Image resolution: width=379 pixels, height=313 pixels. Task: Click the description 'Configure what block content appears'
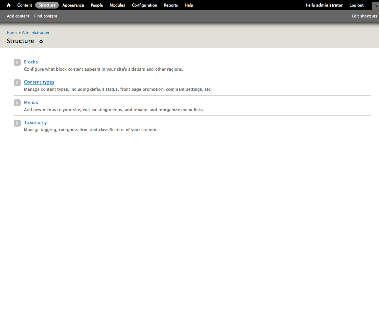103,69
